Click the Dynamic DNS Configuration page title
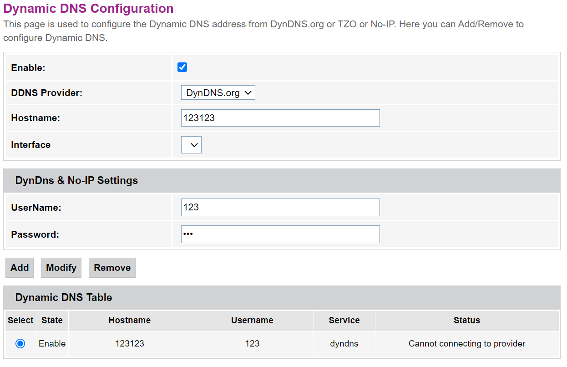Image resolution: width=567 pixels, height=367 pixels. (88, 9)
